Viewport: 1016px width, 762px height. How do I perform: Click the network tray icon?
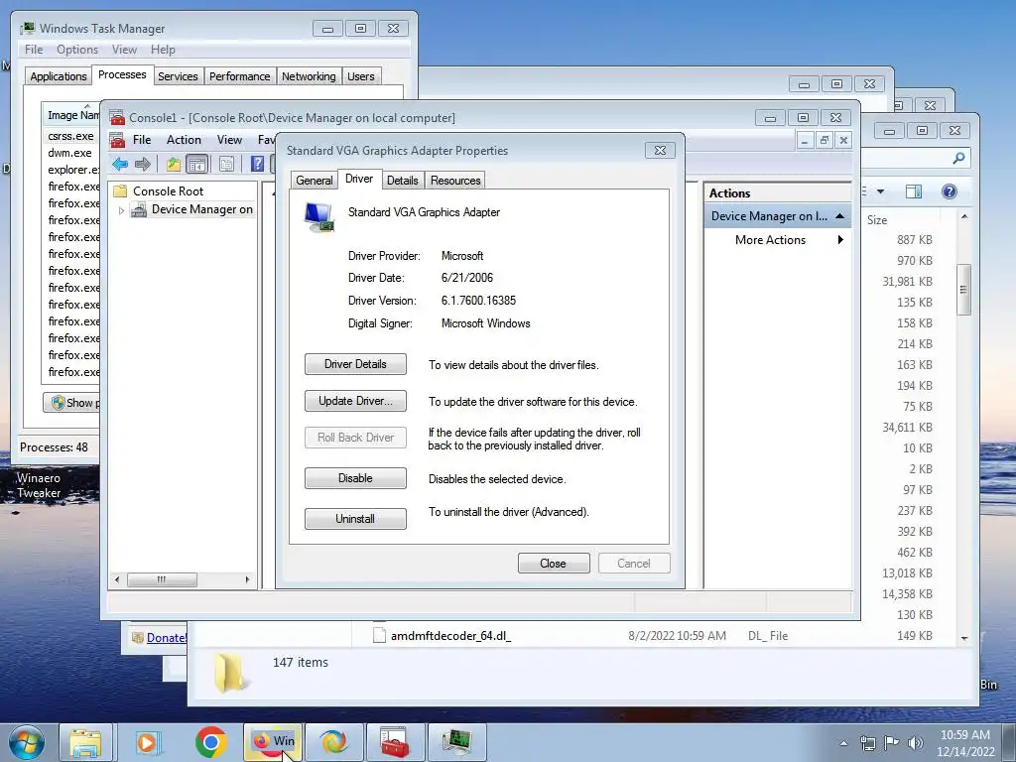(x=867, y=743)
